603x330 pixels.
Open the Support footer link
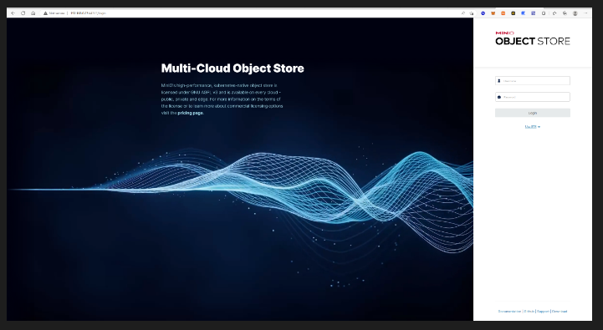click(543, 311)
